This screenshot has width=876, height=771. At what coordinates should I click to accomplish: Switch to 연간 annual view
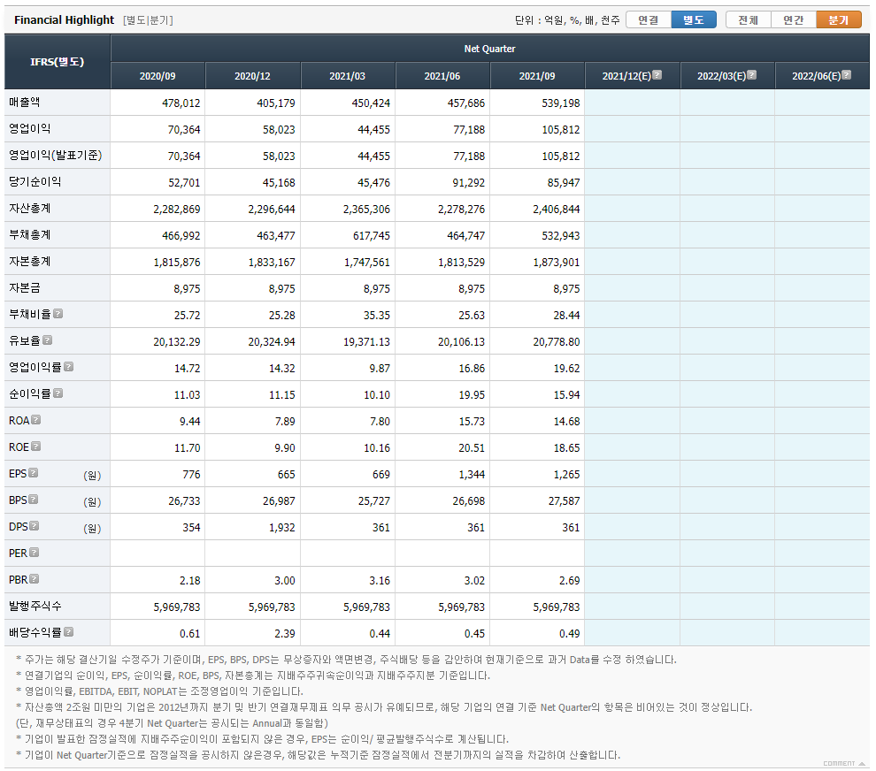pyautogui.click(x=794, y=20)
